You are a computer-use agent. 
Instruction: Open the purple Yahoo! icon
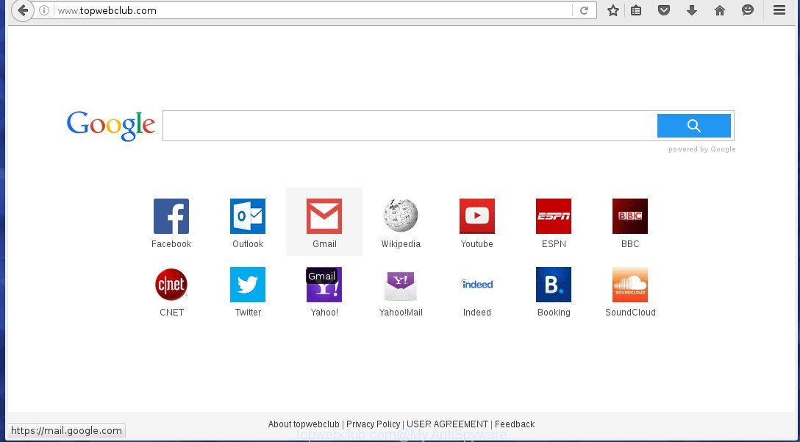pyautogui.click(x=324, y=285)
